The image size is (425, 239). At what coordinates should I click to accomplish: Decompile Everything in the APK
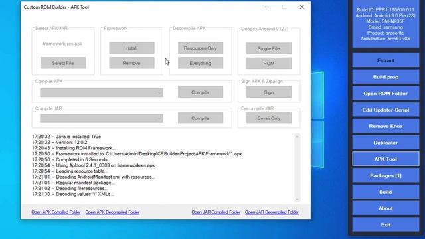point(201,63)
